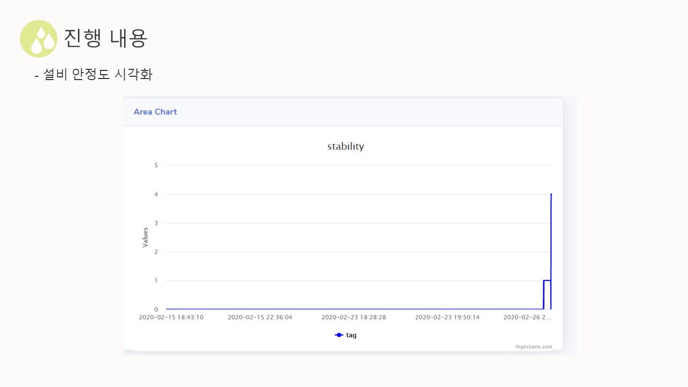Viewport: 688px width, 387px height.
Task: Click the blue step plateau at value 1
Action: pos(547,281)
